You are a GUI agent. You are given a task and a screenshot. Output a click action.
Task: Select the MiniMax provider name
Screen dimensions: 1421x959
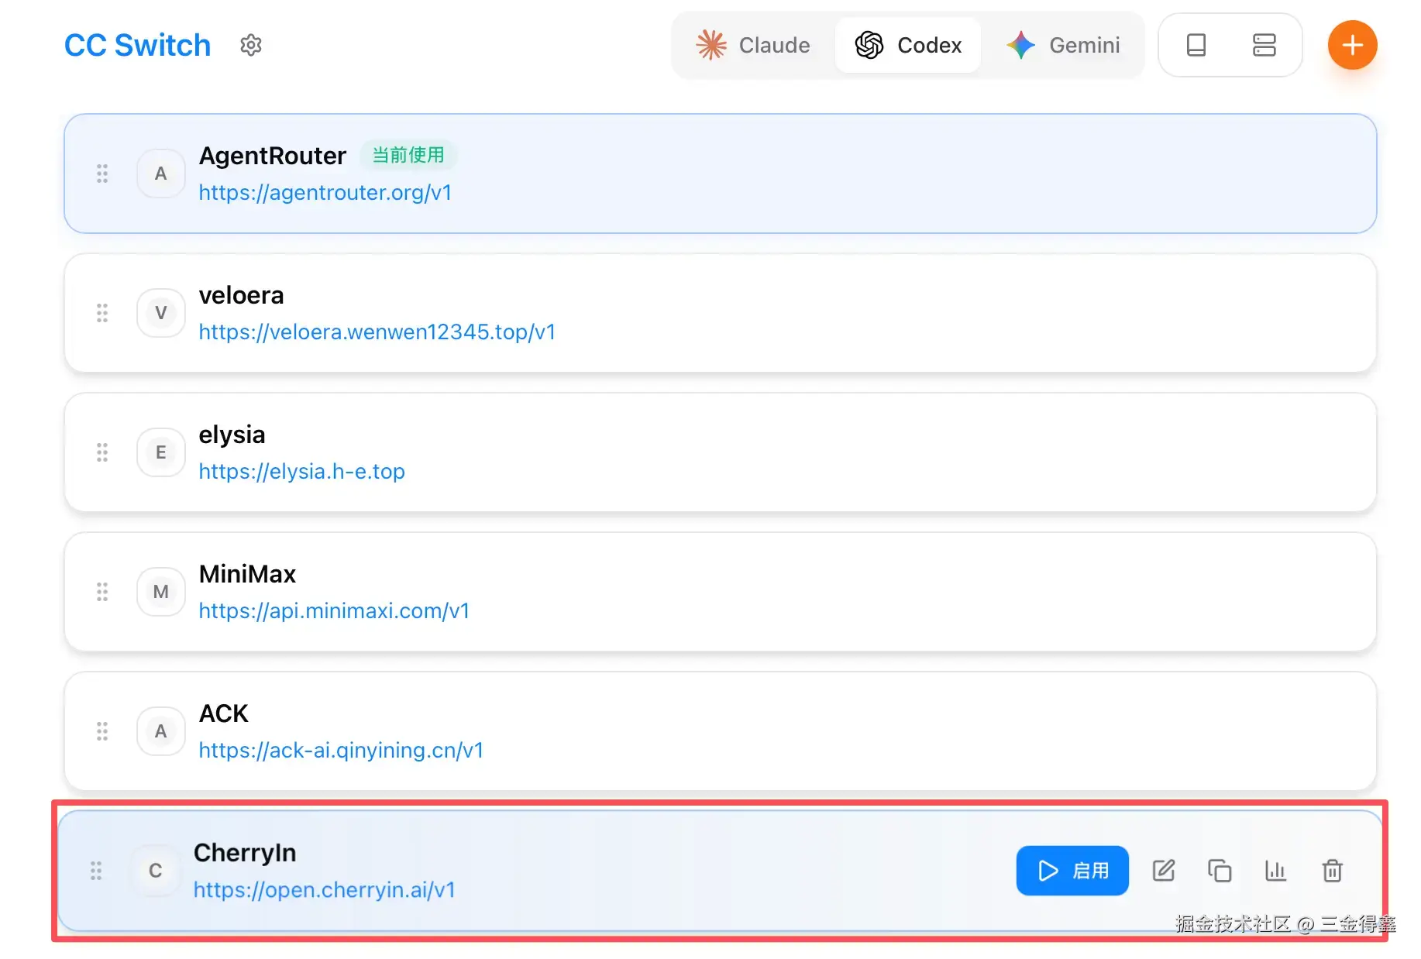(x=247, y=574)
